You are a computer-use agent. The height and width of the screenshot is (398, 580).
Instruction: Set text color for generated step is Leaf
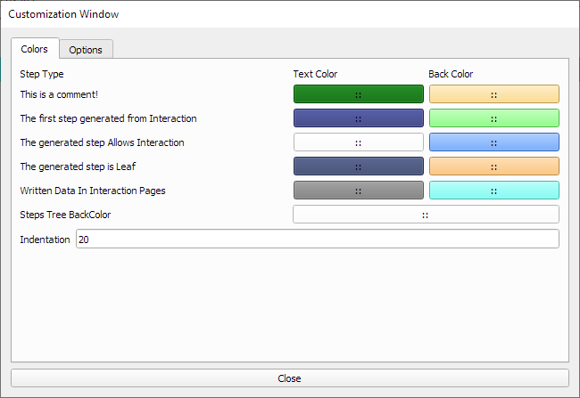tap(358, 167)
